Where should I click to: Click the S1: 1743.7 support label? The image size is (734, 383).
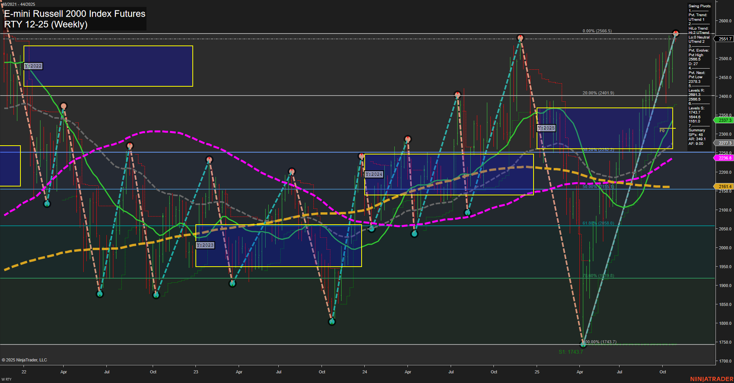click(571, 351)
